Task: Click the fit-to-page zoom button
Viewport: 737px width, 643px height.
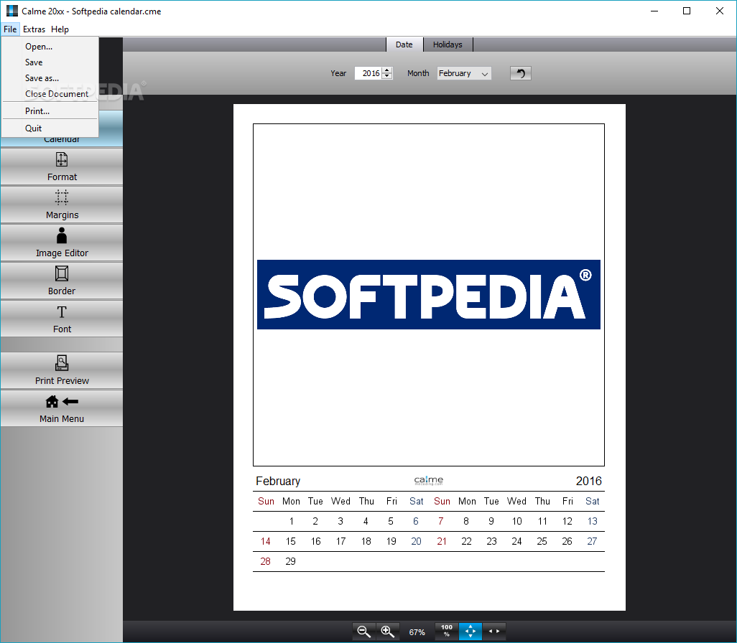Action: point(471,632)
